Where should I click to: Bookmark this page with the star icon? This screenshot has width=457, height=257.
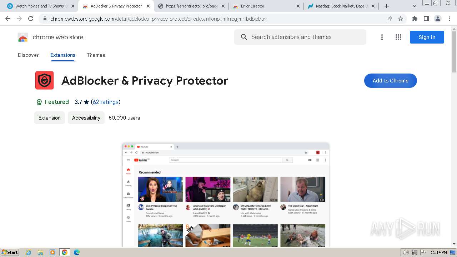pos(401,19)
